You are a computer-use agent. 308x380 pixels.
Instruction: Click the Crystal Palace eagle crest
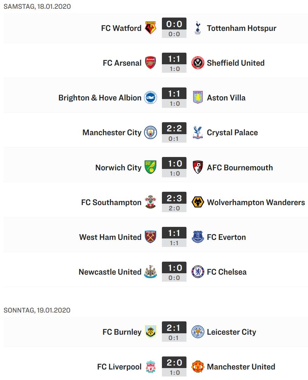click(x=198, y=132)
